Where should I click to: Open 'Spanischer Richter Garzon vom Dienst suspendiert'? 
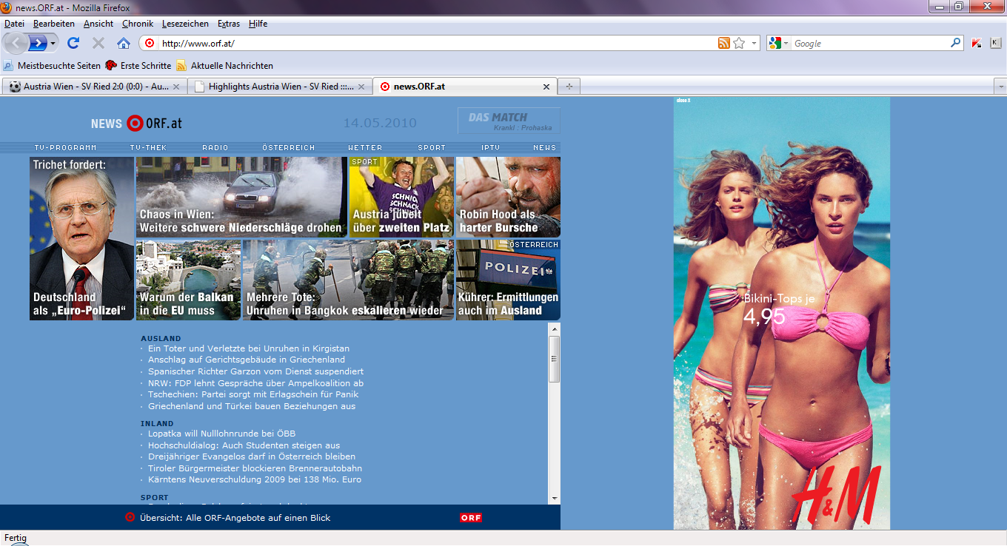[x=256, y=371]
